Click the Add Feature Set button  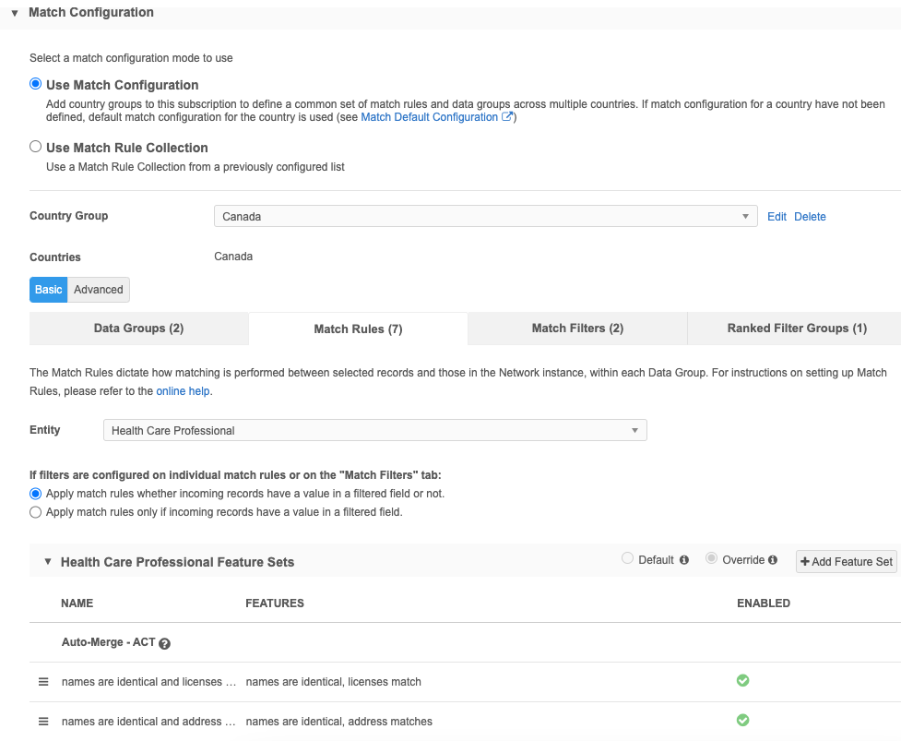[x=846, y=561]
